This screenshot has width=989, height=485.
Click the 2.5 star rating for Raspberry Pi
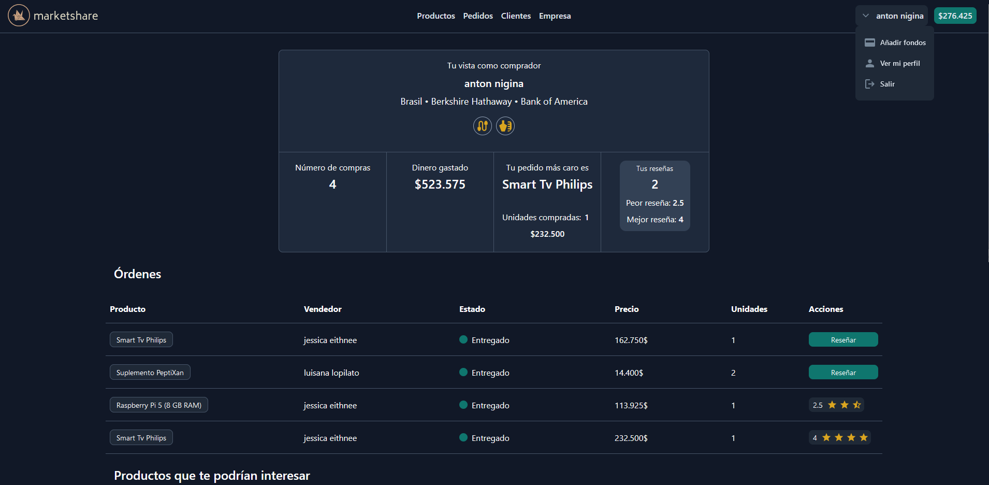(x=836, y=405)
